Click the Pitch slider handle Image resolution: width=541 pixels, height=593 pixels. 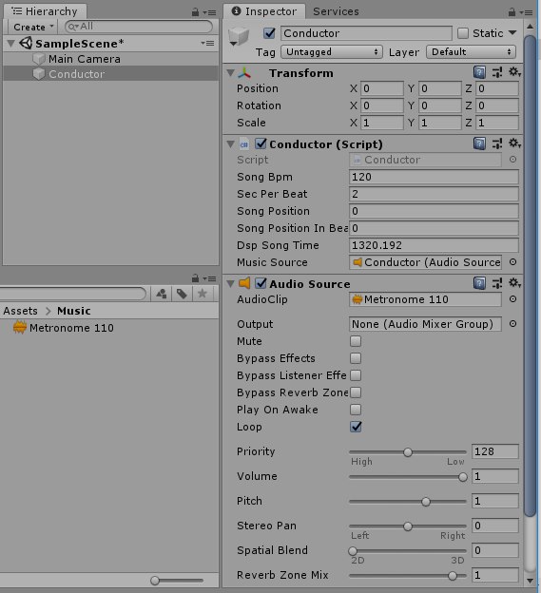(426, 502)
